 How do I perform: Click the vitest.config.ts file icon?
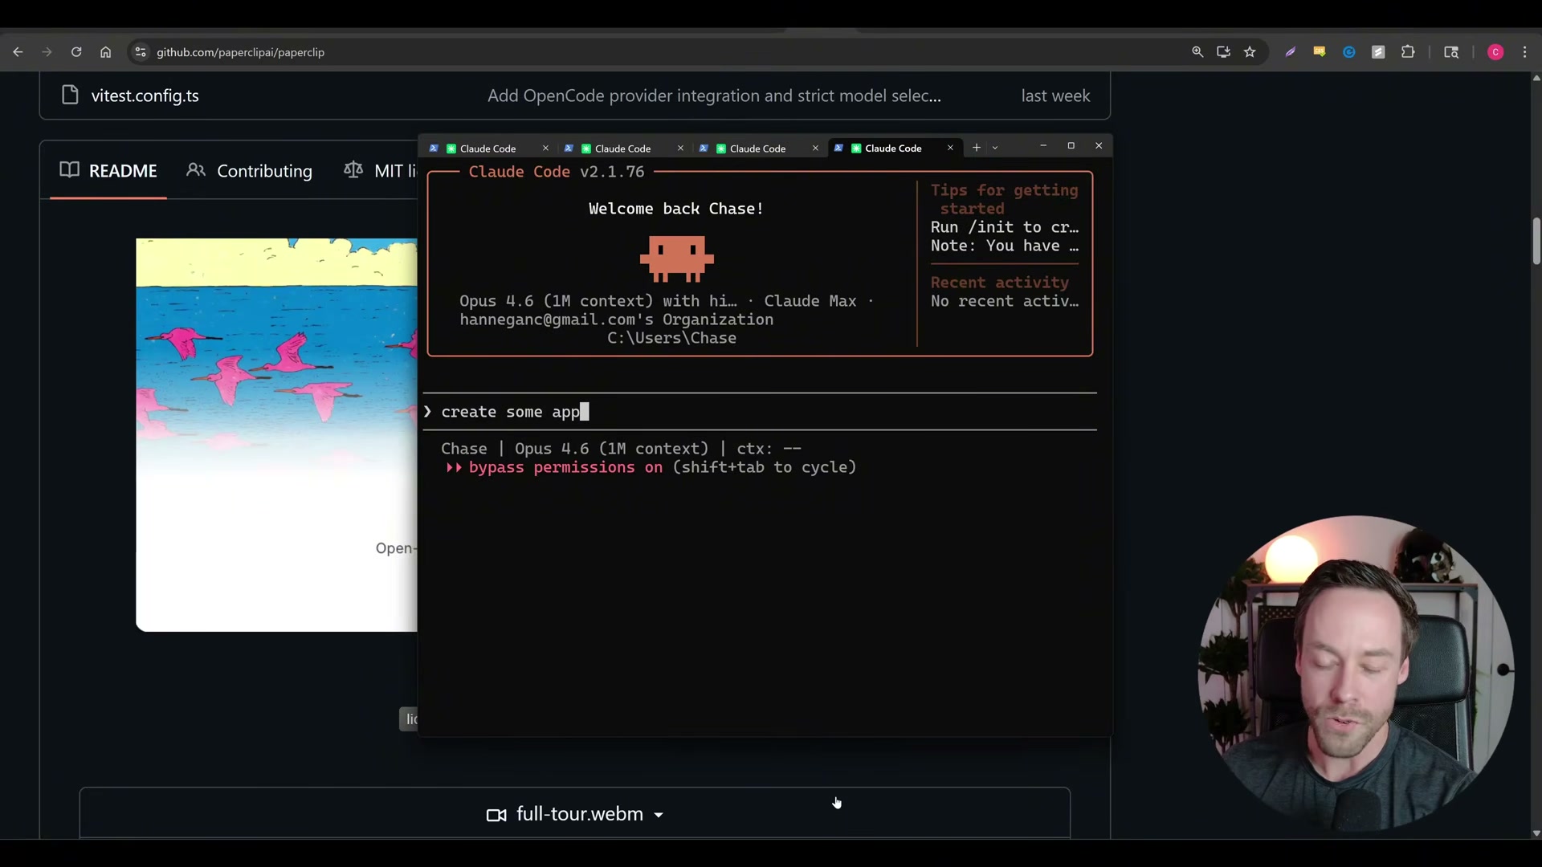70,95
